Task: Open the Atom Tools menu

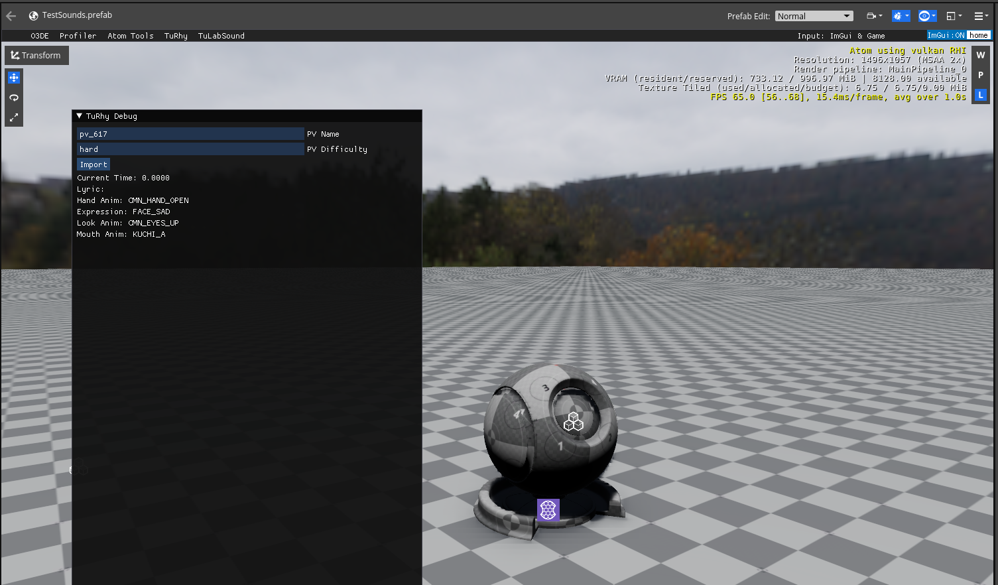Action: tap(131, 36)
